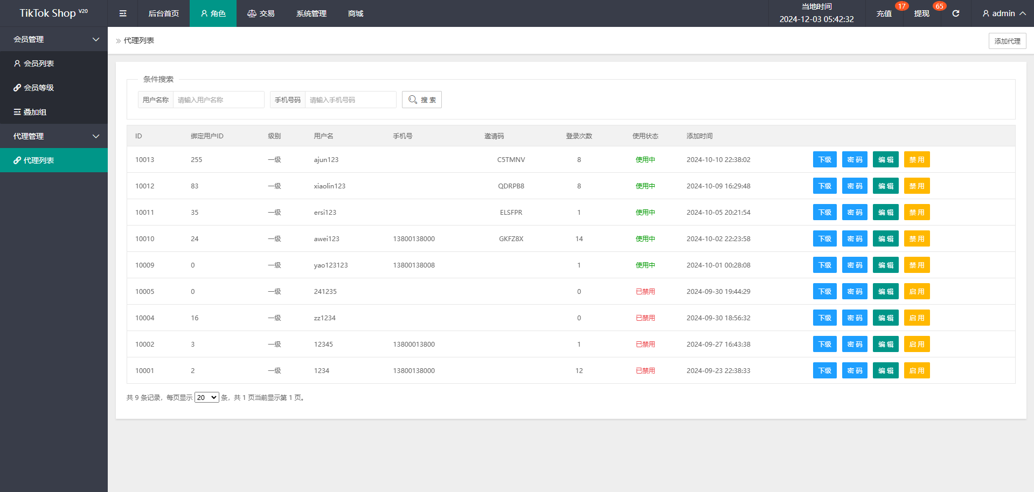Switch to the 交易 top navigation tab
The width and height of the screenshot is (1034, 492).
point(261,13)
